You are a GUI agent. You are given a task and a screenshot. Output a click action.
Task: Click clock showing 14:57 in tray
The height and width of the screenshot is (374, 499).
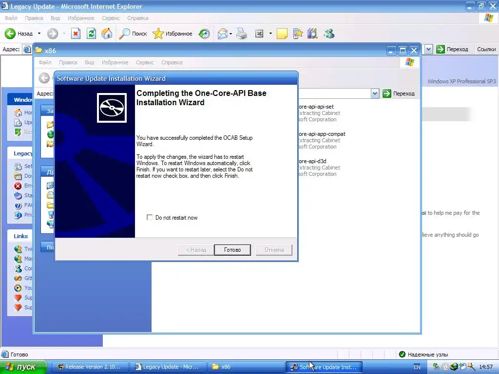(x=486, y=367)
